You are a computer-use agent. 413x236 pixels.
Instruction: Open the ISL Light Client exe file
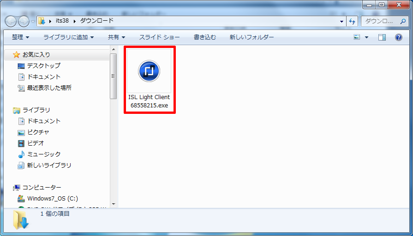coord(149,79)
